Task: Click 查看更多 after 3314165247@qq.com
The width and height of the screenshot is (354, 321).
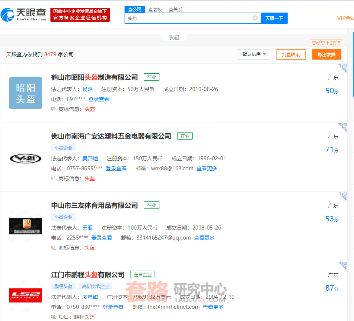Action: pos(204,238)
